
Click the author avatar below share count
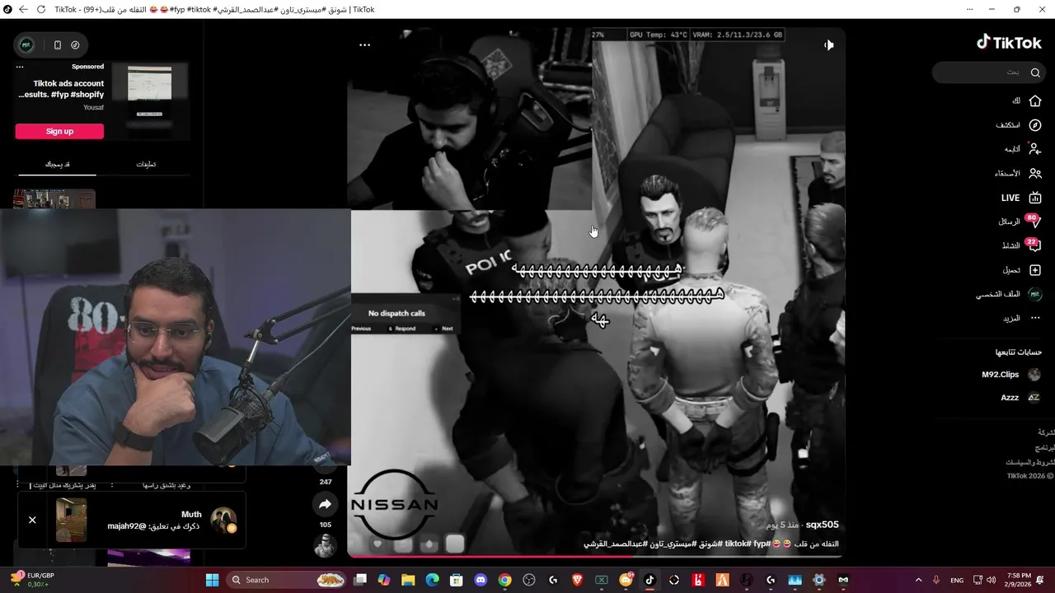(x=326, y=545)
